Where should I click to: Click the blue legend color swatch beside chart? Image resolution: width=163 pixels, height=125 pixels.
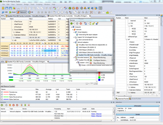[x=99, y=80]
